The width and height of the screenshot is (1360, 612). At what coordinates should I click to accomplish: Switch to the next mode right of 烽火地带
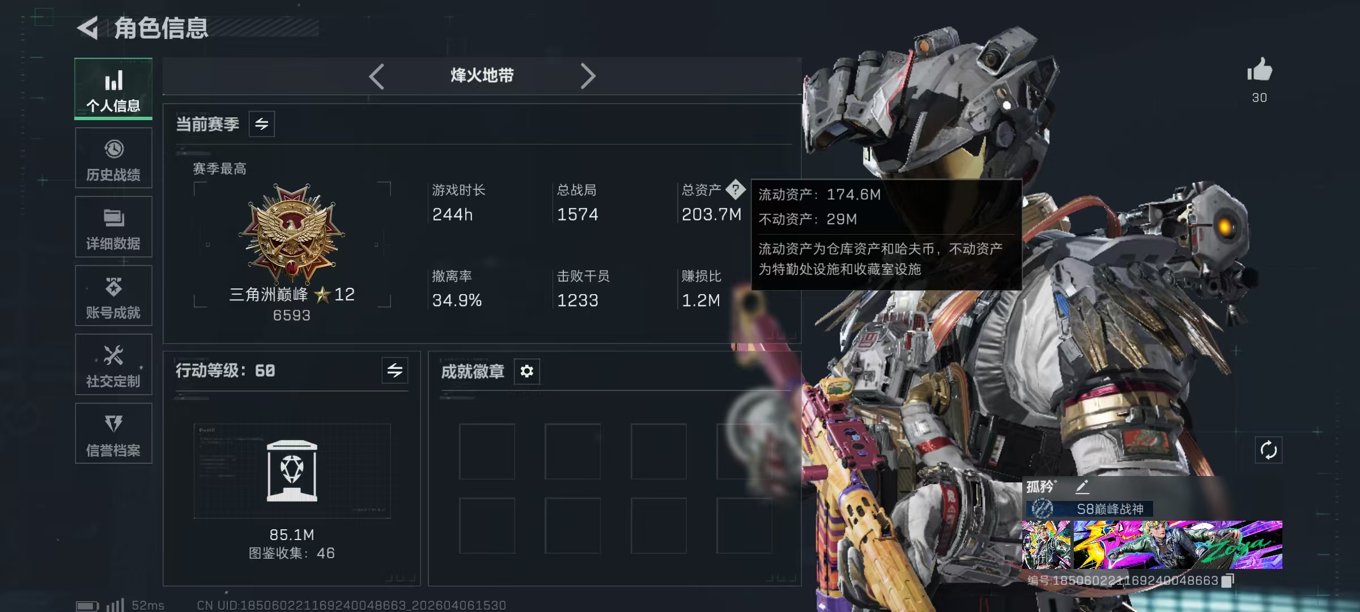[588, 76]
